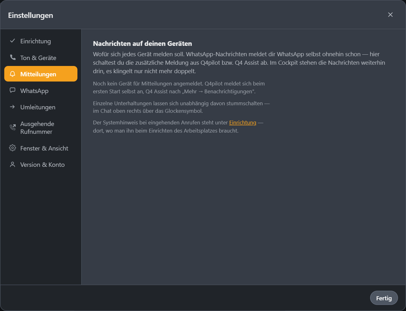406x311 pixels.
Task: Click the Fertig button
Action: coord(384,298)
